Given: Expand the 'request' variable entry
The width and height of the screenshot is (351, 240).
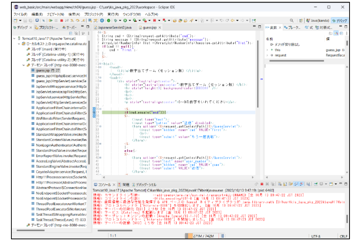Looking at the screenshot, I should click(x=267, y=55).
